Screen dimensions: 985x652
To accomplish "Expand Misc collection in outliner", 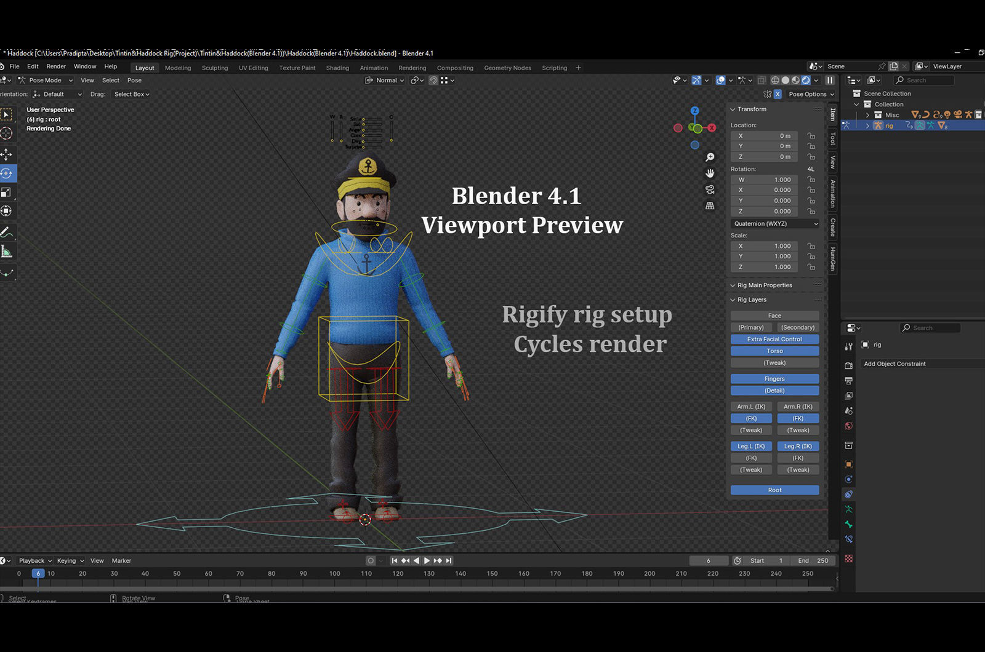I will pyautogui.click(x=868, y=115).
